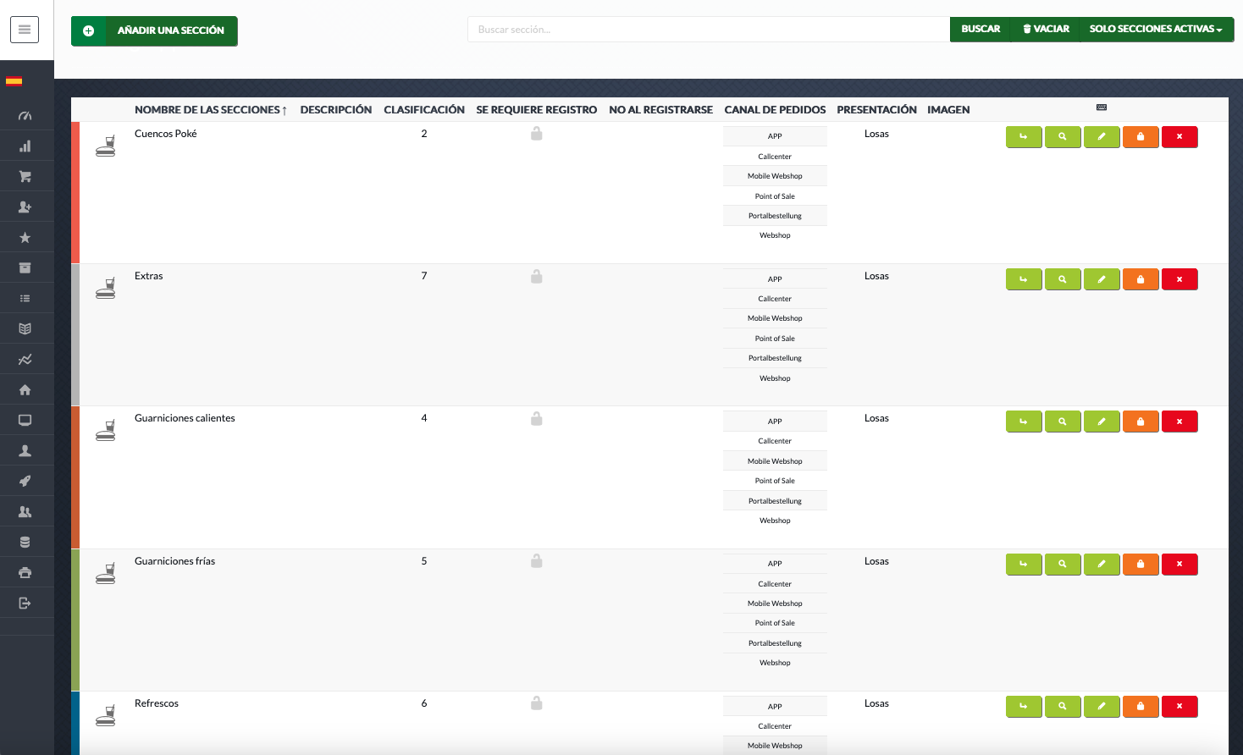Screen dimensions: 1243x755
Task: Sort by Descripción column header
Action: (336, 110)
